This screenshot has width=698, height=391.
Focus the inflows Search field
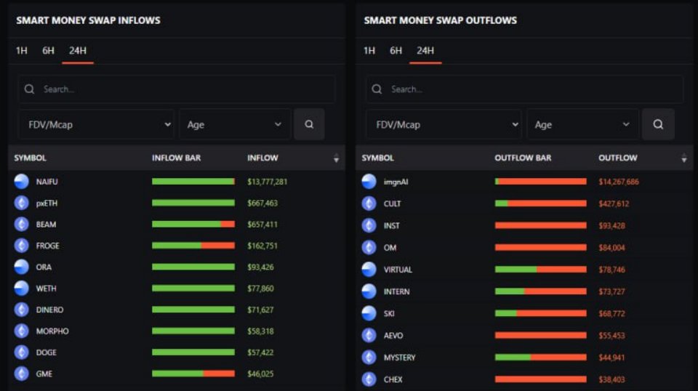tap(177, 89)
